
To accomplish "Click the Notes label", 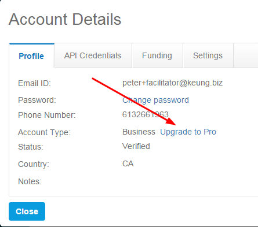I will coord(30,181).
